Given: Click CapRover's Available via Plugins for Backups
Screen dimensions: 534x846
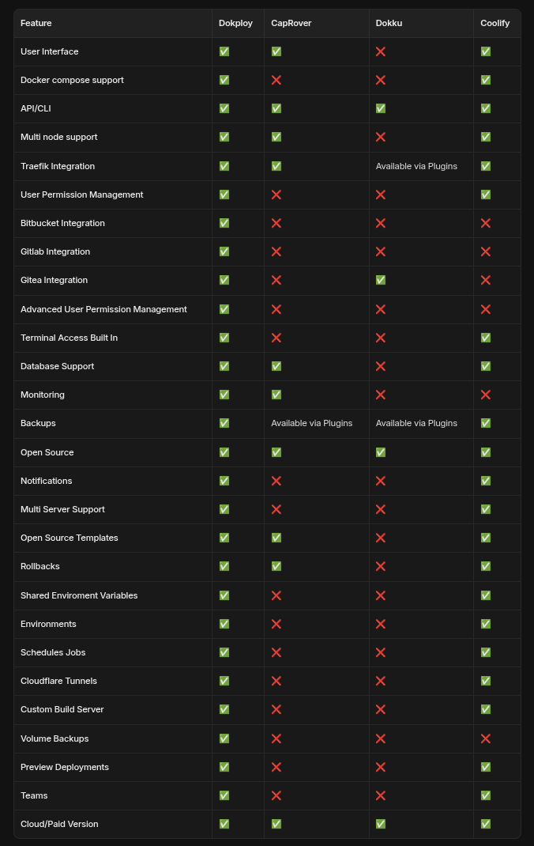Looking at the screenshot, I should pos(312,423).
